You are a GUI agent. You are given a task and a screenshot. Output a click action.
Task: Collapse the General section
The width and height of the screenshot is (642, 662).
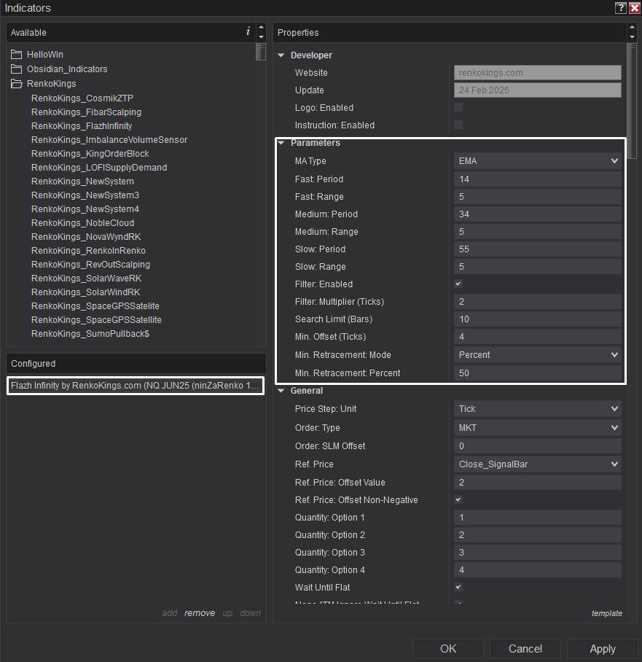[281, 391]
